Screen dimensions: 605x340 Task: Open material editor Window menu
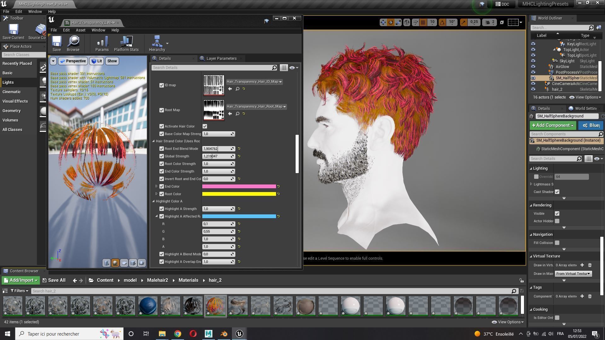[x=98, y=30]
